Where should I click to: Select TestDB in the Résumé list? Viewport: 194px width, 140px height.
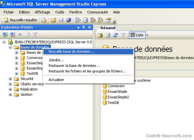click(113, 103)
